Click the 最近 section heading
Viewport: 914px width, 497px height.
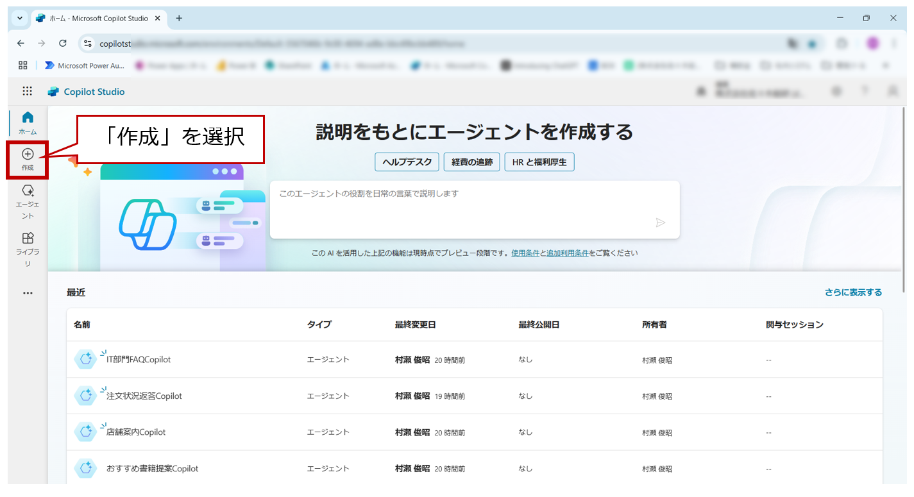click(x=76, y=292)
